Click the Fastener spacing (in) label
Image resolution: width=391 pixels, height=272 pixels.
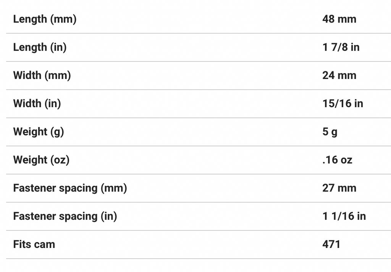coord(65,216)
